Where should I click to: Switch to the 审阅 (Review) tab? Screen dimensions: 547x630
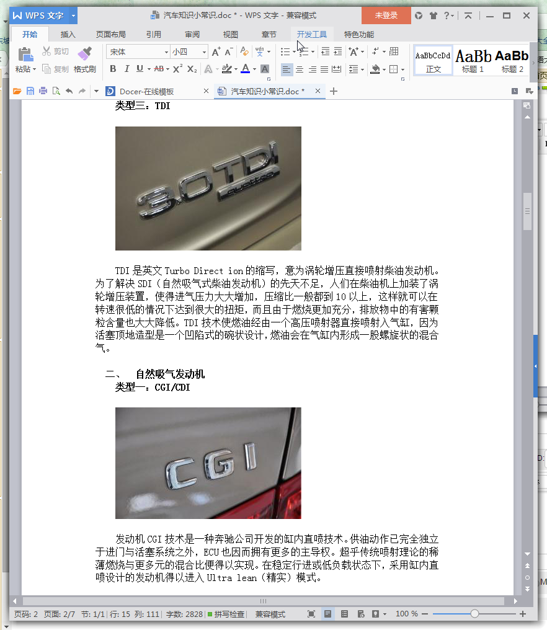192,35
